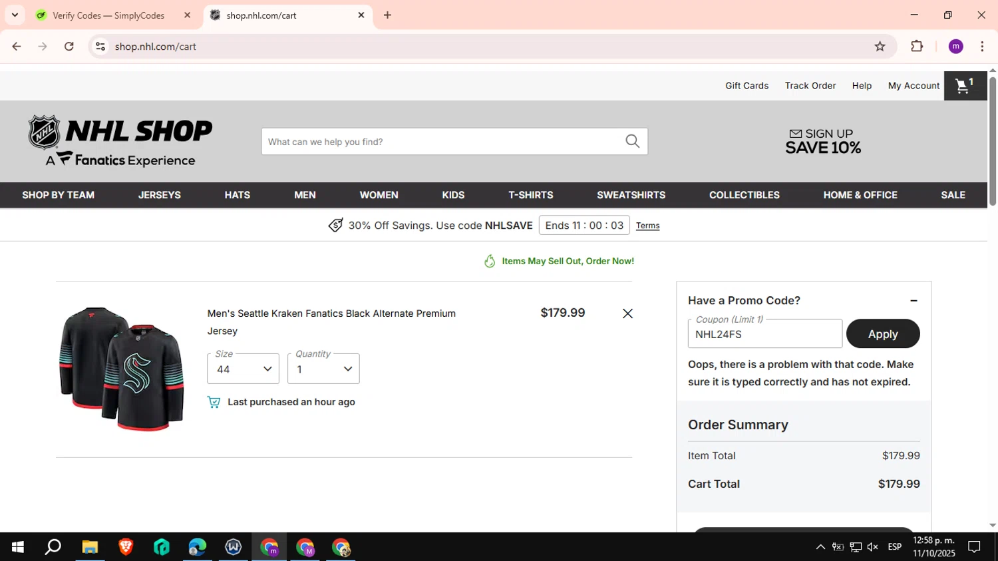Open a new browser tab
The image size is (998, 561).
pos(387,15)
